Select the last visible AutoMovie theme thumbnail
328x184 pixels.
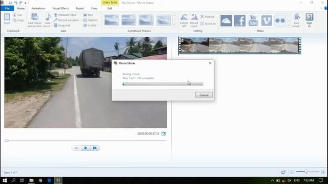[x=163, y=20]
